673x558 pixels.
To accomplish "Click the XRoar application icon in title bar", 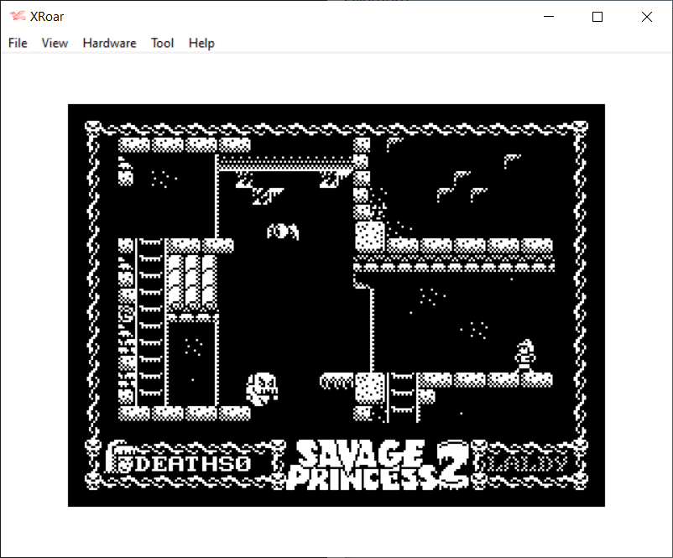I will click(x=18, y=16).
